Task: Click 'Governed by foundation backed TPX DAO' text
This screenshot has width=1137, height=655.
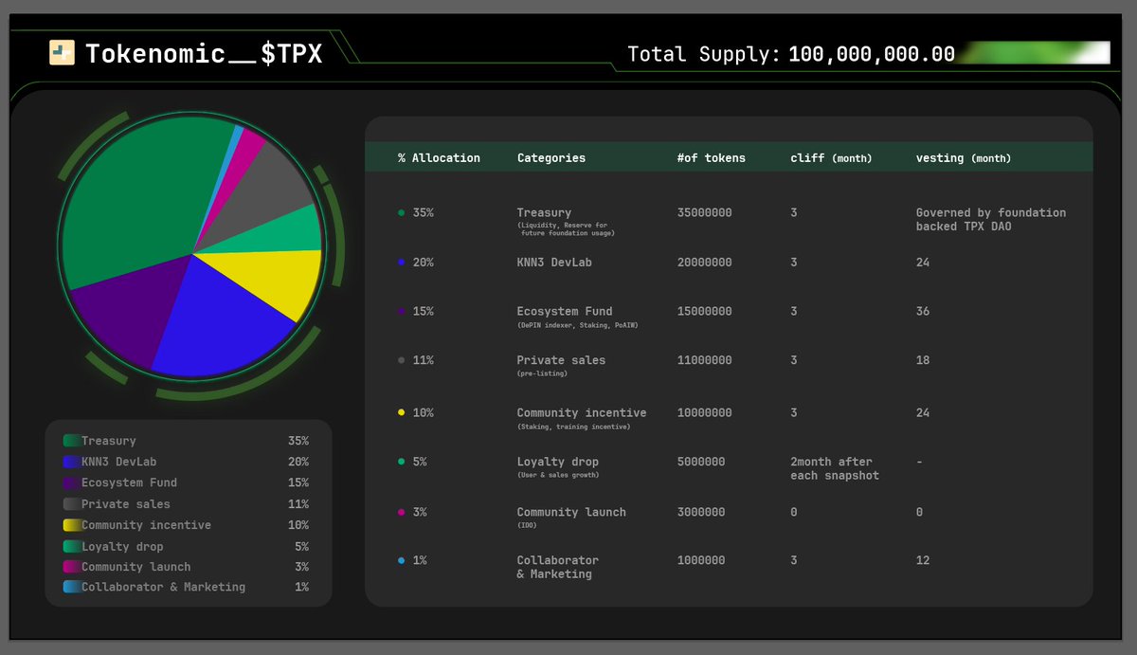Action: tap(991, 220)
